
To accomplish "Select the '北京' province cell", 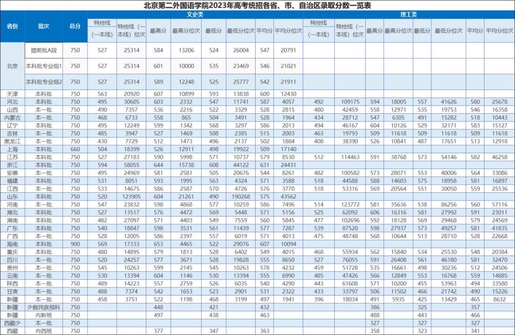I will (x=12, y=66).
